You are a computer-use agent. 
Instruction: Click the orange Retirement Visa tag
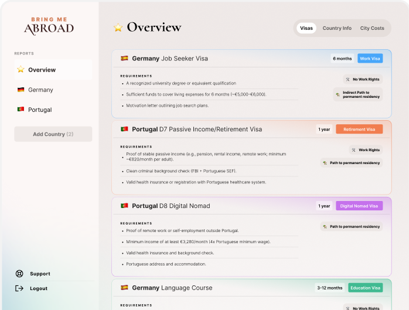(x=359, y=129)
